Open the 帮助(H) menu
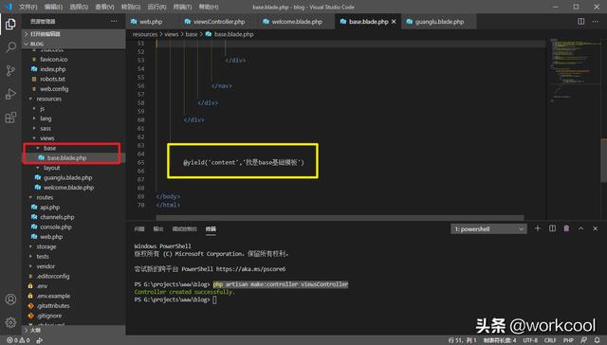607x345 pixels. click(209, 7)
